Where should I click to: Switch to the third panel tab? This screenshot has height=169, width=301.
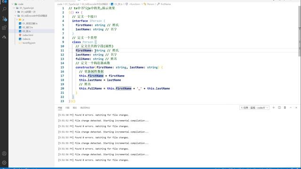[x=75, y=108]
